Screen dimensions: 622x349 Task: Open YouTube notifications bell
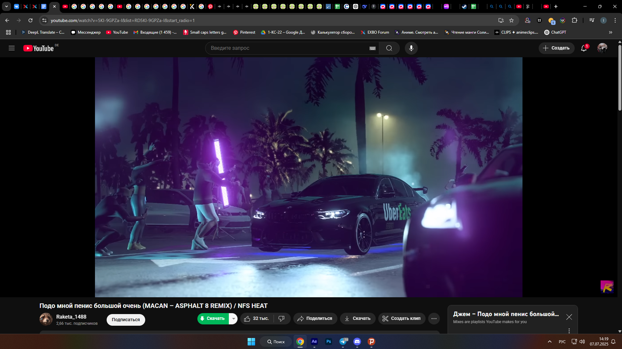point(584,48)
